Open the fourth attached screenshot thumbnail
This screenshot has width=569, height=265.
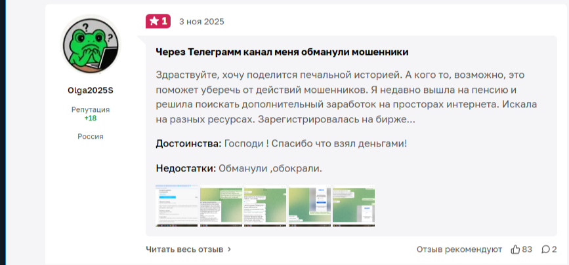pyautogui.click(x=310, y=206)
